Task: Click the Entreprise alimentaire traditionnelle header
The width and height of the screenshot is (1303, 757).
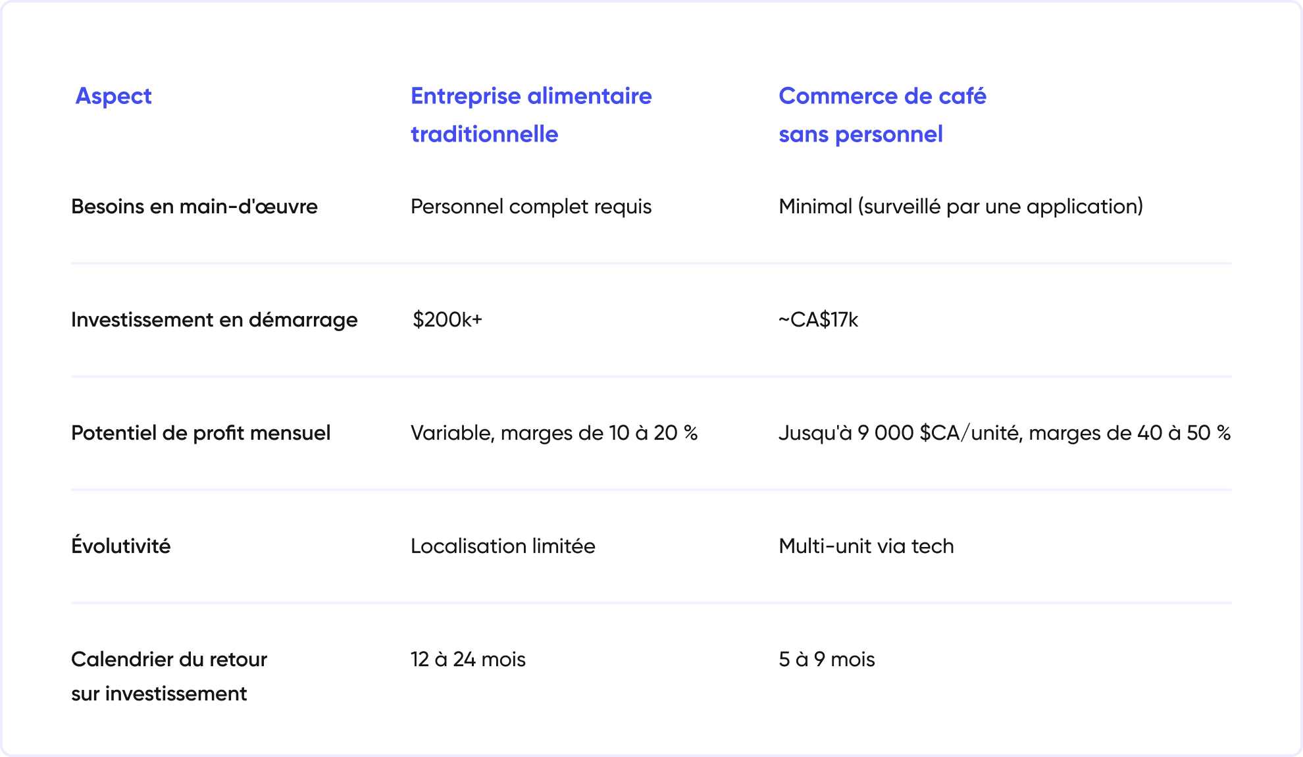Action: click(530, 115)
